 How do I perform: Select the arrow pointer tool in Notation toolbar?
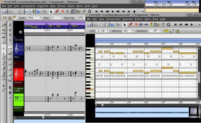click(x=51, y=12)
